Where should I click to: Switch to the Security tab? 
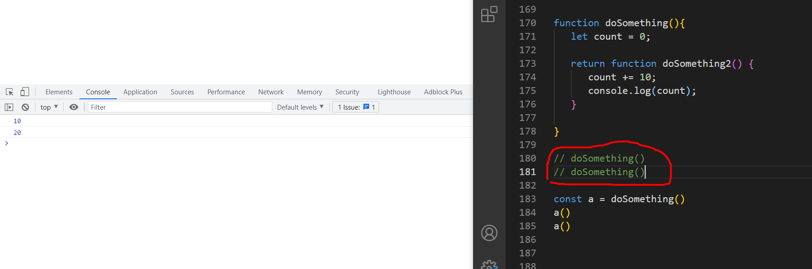347,92
